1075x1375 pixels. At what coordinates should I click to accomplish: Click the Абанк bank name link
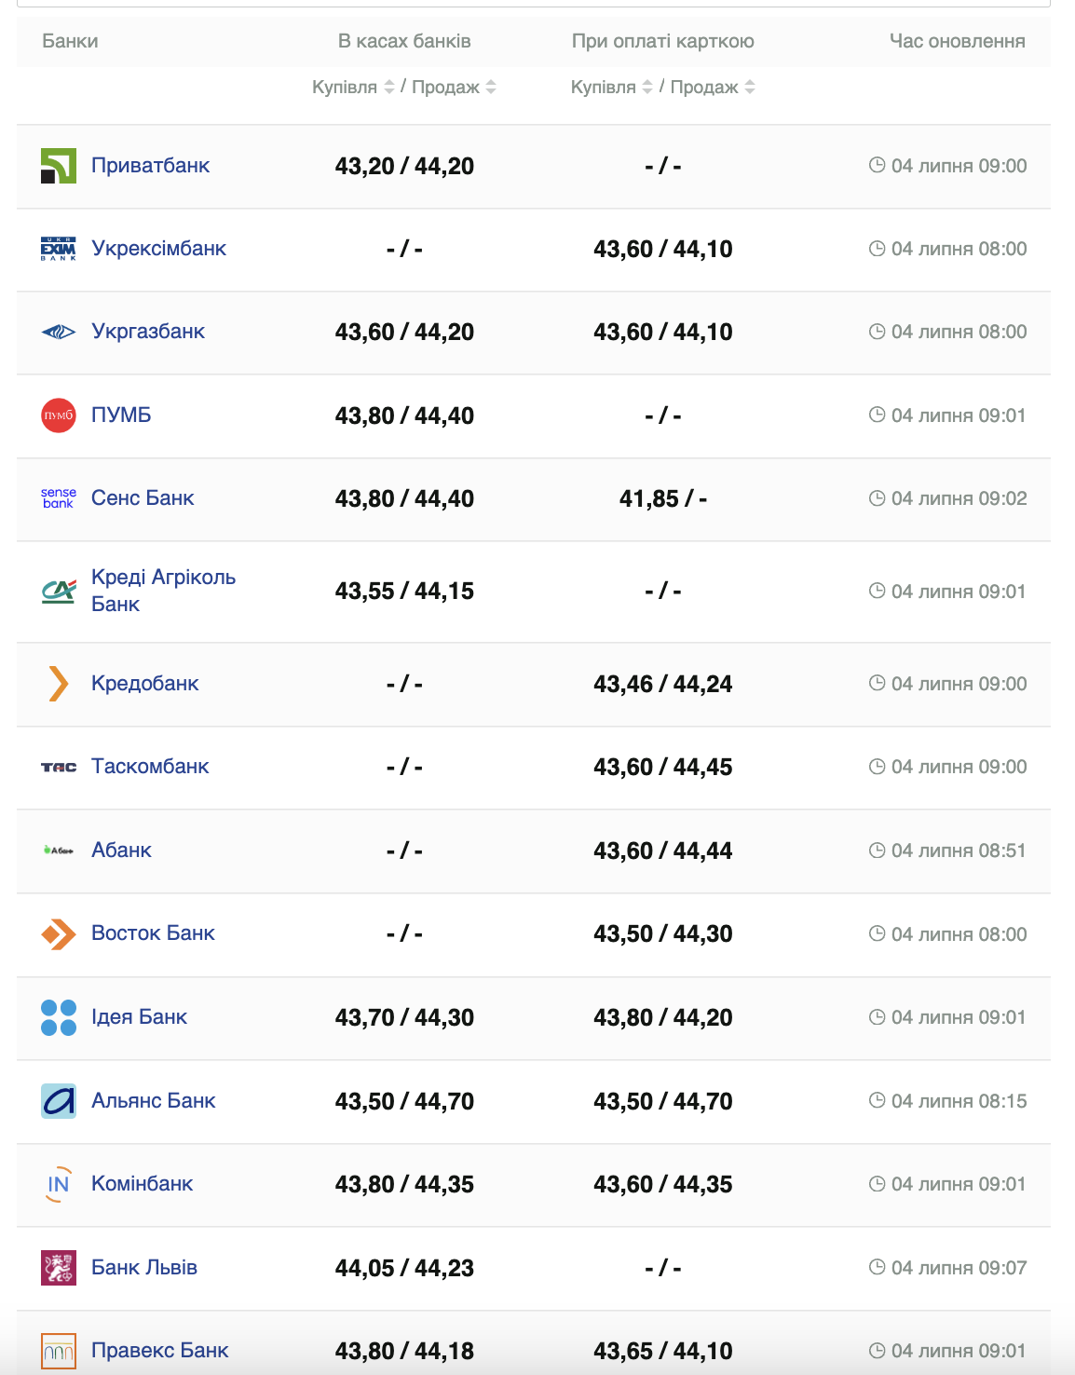tap(121, 851)
